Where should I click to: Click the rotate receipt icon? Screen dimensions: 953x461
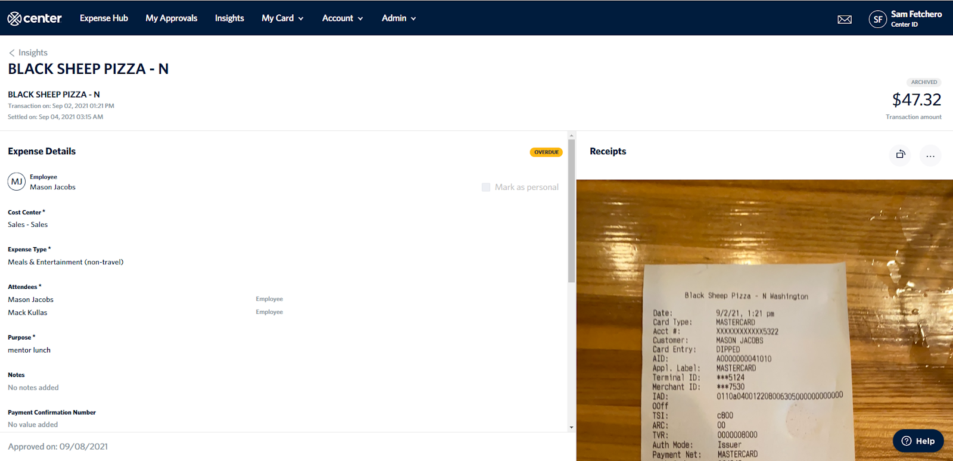click(901, 154)
